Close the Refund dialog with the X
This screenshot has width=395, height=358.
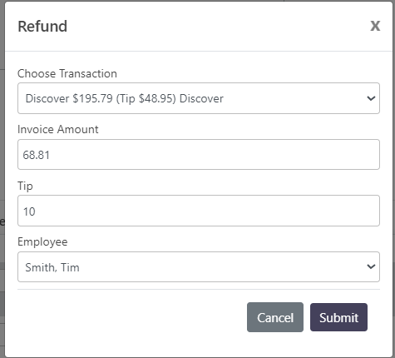pyautogui.click(x=375, y=26)
